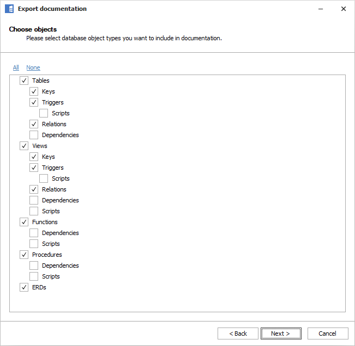Uncheck the Tables checkbox
The image size is (355, 346).
pos(24,81)
